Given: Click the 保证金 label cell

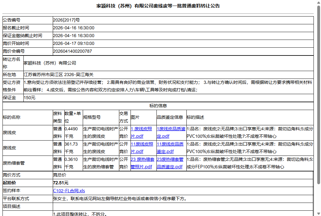Looking at the screenshot, I should pos(13,98).
